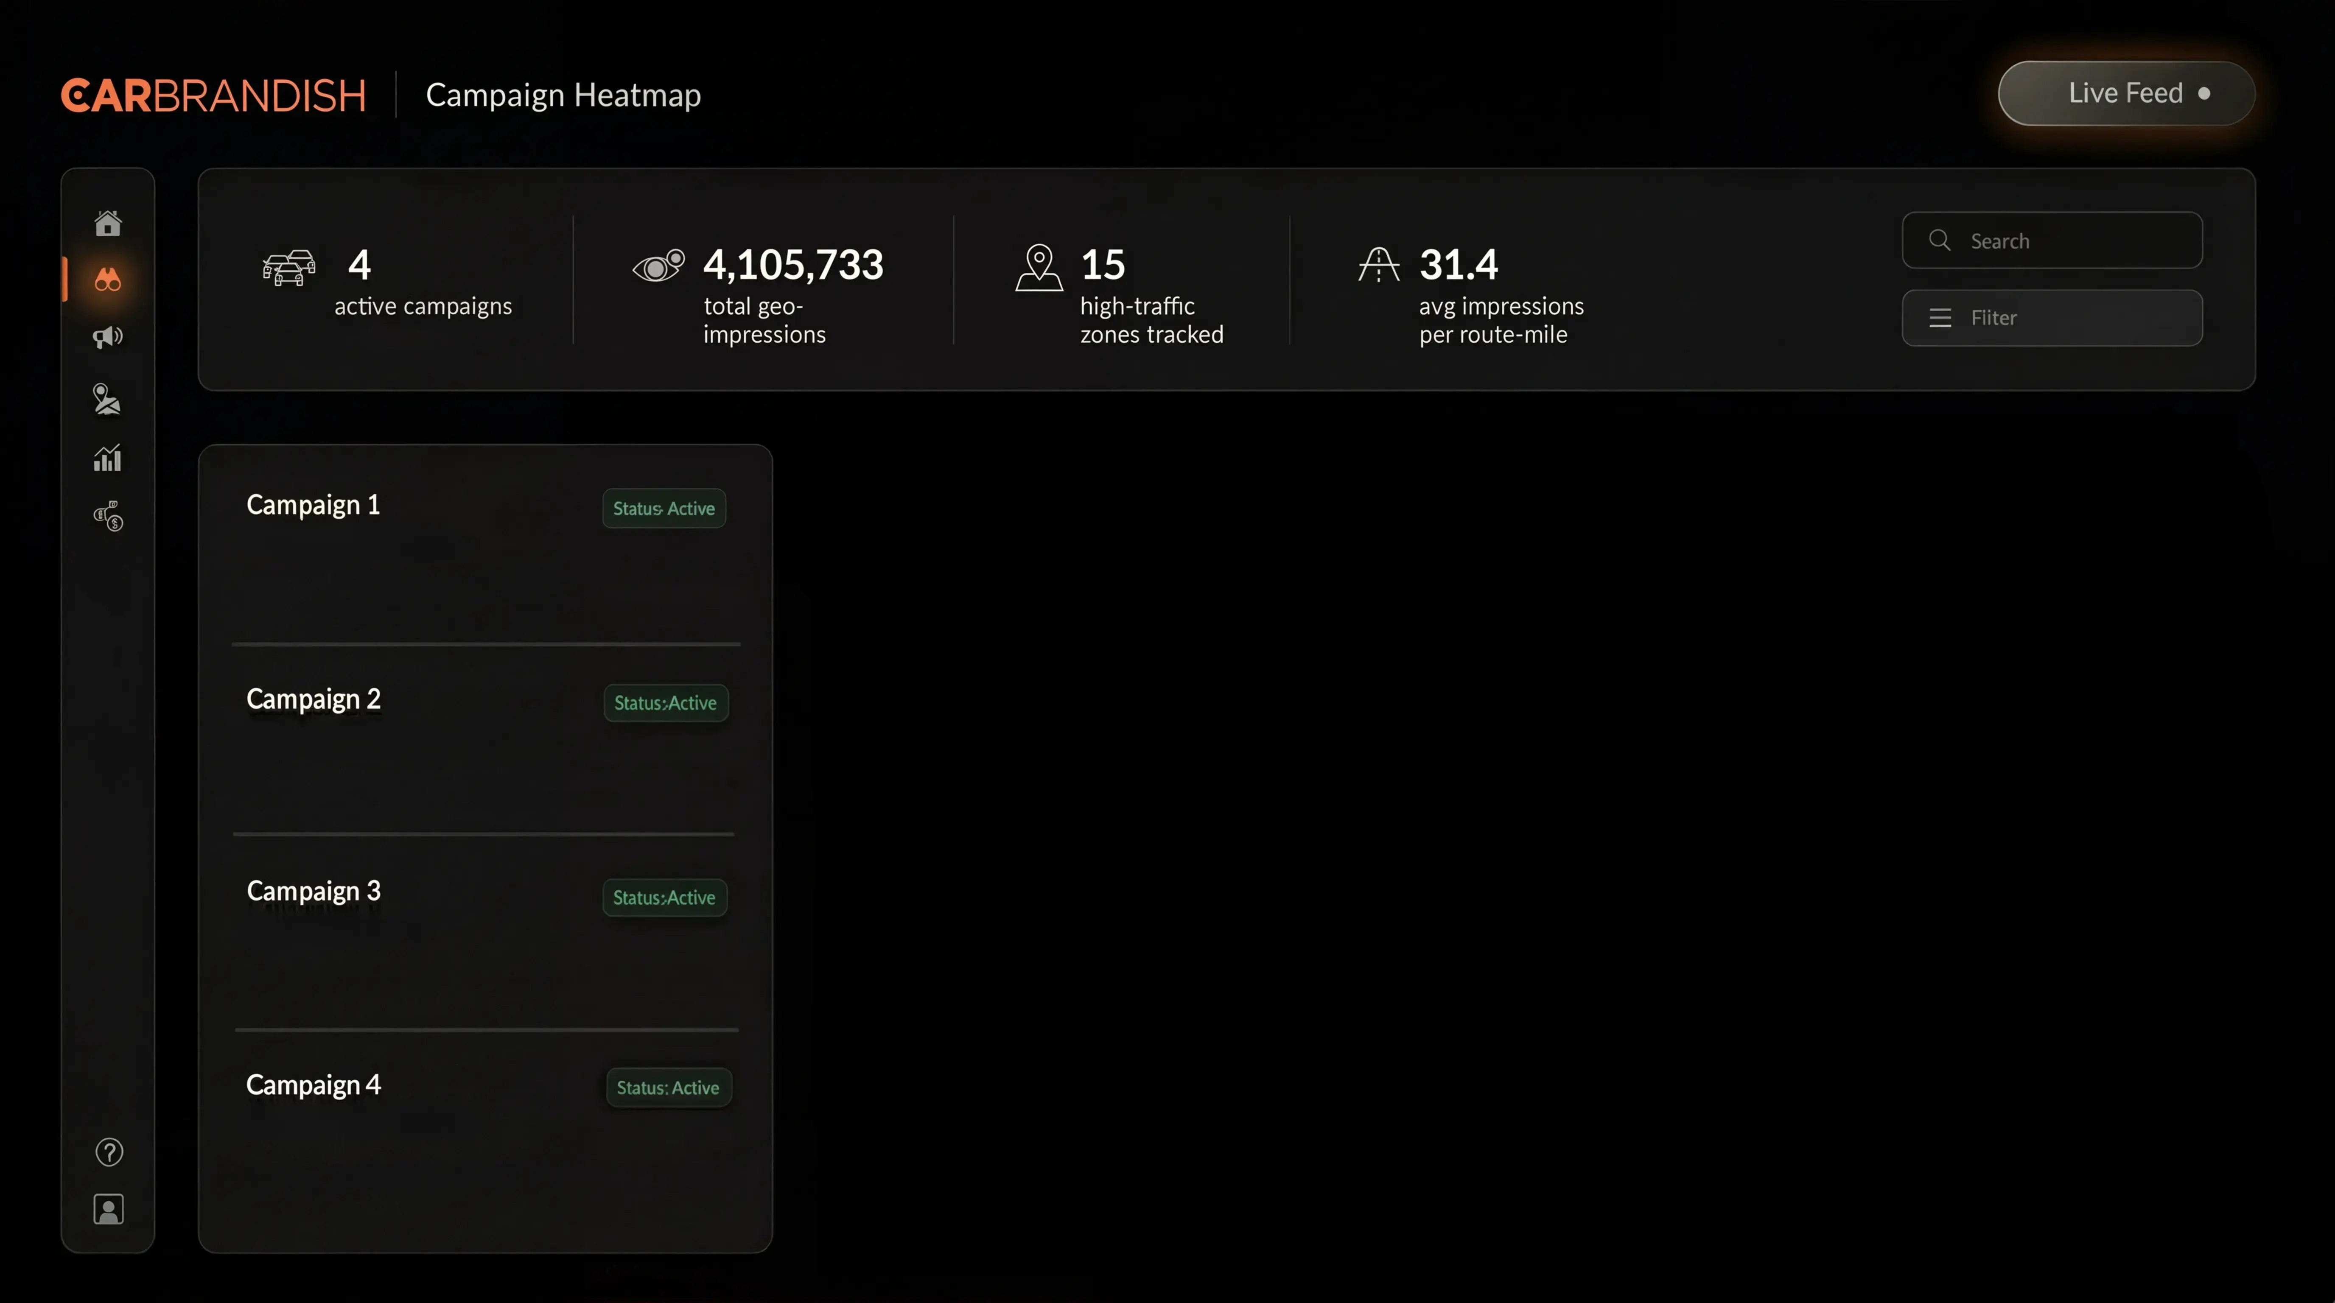The height and width of the screenshot is (1303, 2335).
Task: Open the bar chart analytics icon
Action: pyautogui.click(x=108, y=458)
